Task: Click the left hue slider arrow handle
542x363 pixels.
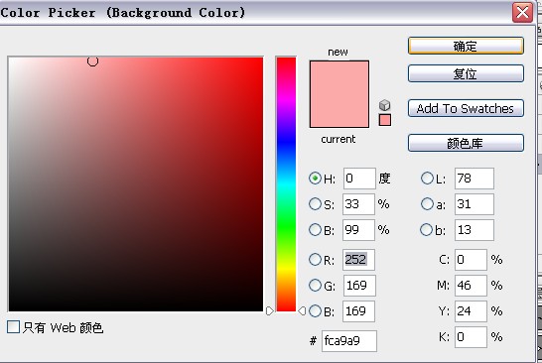Action: pos(270,311)
